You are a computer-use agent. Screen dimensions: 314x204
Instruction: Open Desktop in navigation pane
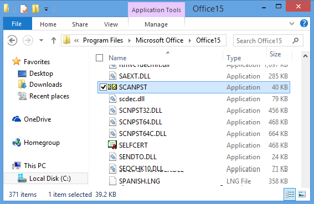(41, 74)
